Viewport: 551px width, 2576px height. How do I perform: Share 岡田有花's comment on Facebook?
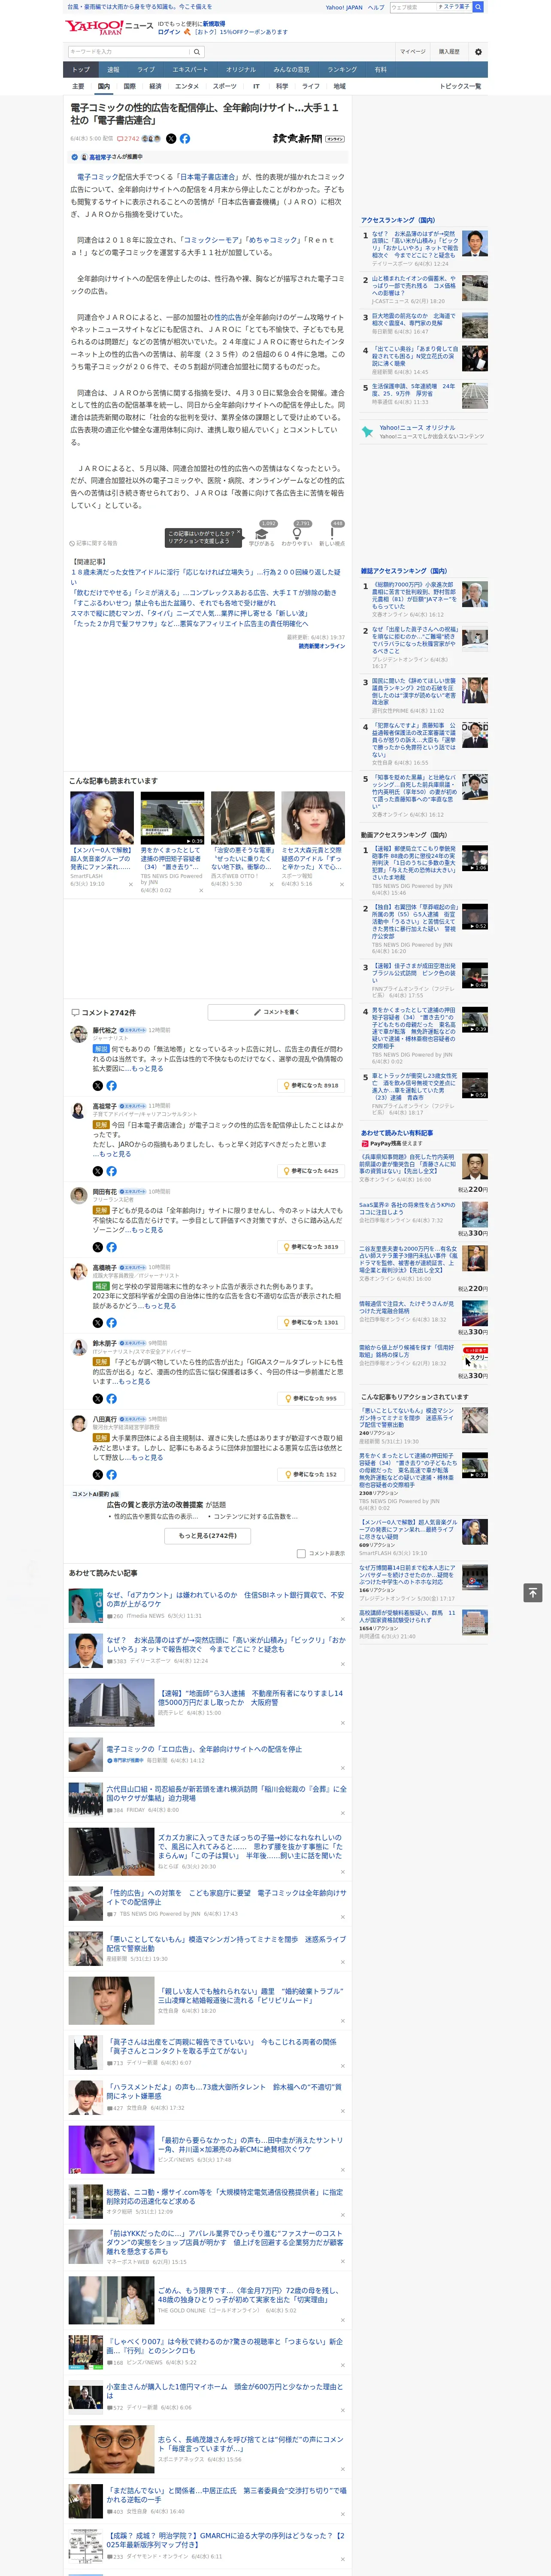pyautogui.click(x=111, y=1247)
